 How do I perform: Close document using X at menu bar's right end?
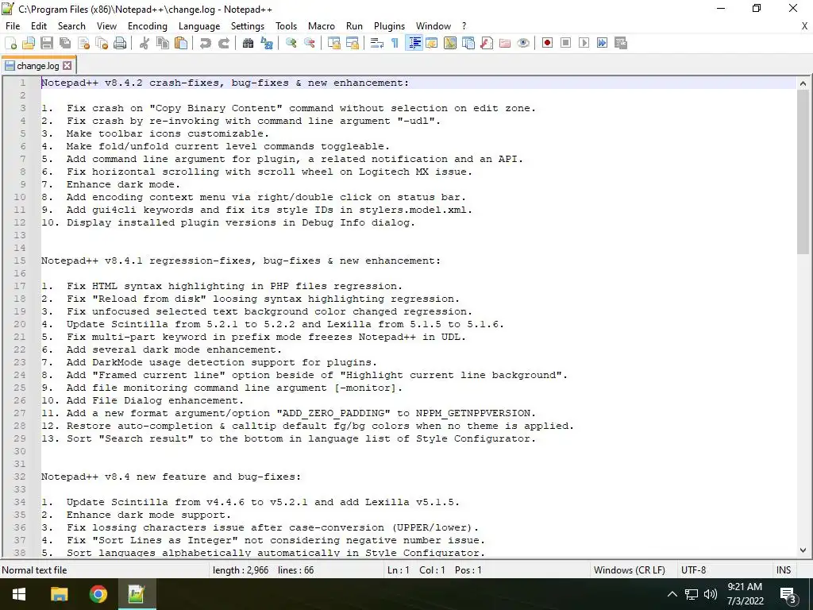click(x=805, y=26)
